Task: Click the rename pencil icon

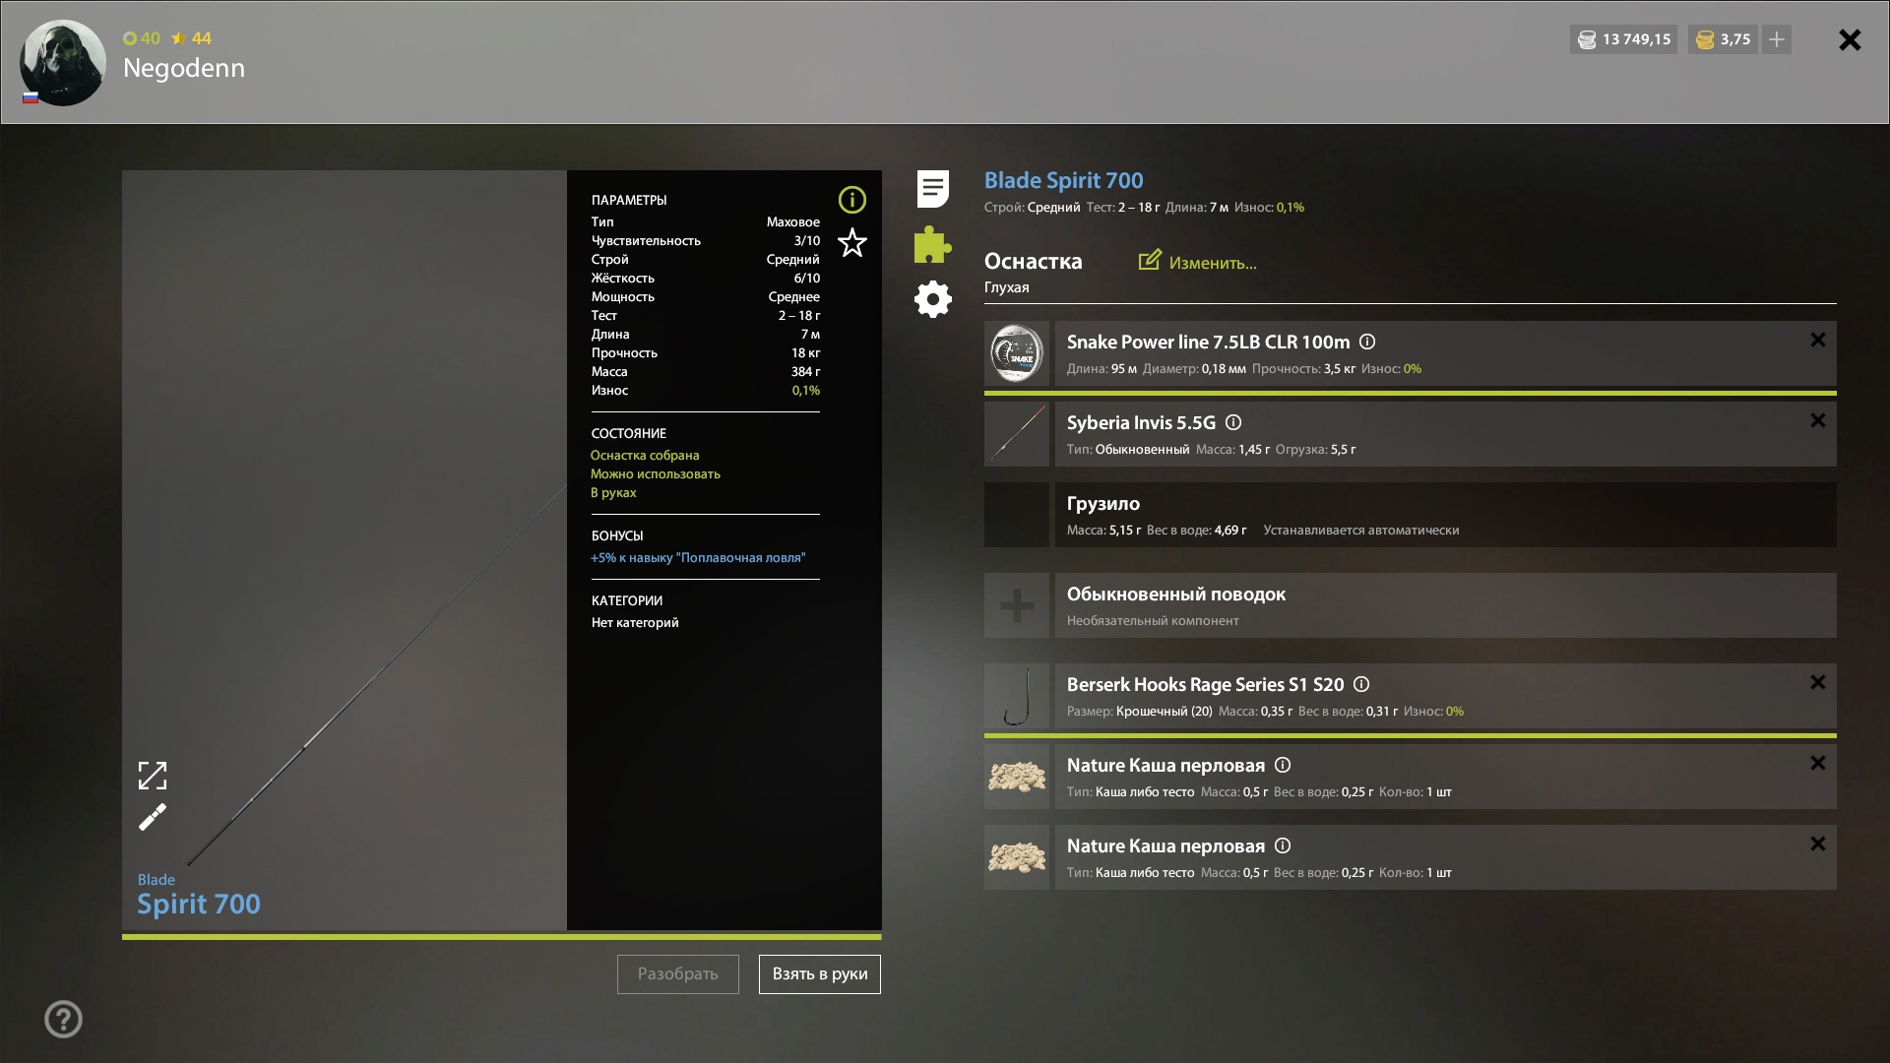Action: (153, 817)
